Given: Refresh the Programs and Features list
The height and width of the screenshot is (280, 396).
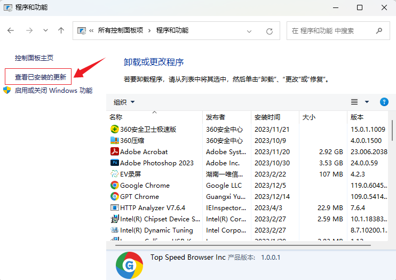Looking at the screenshot, I should point(270,31).
